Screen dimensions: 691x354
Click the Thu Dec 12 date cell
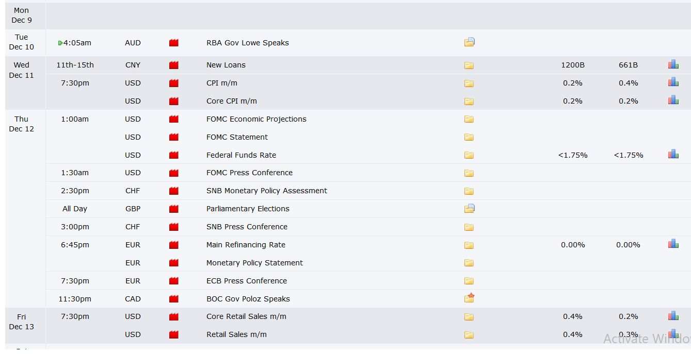point(22,124)
